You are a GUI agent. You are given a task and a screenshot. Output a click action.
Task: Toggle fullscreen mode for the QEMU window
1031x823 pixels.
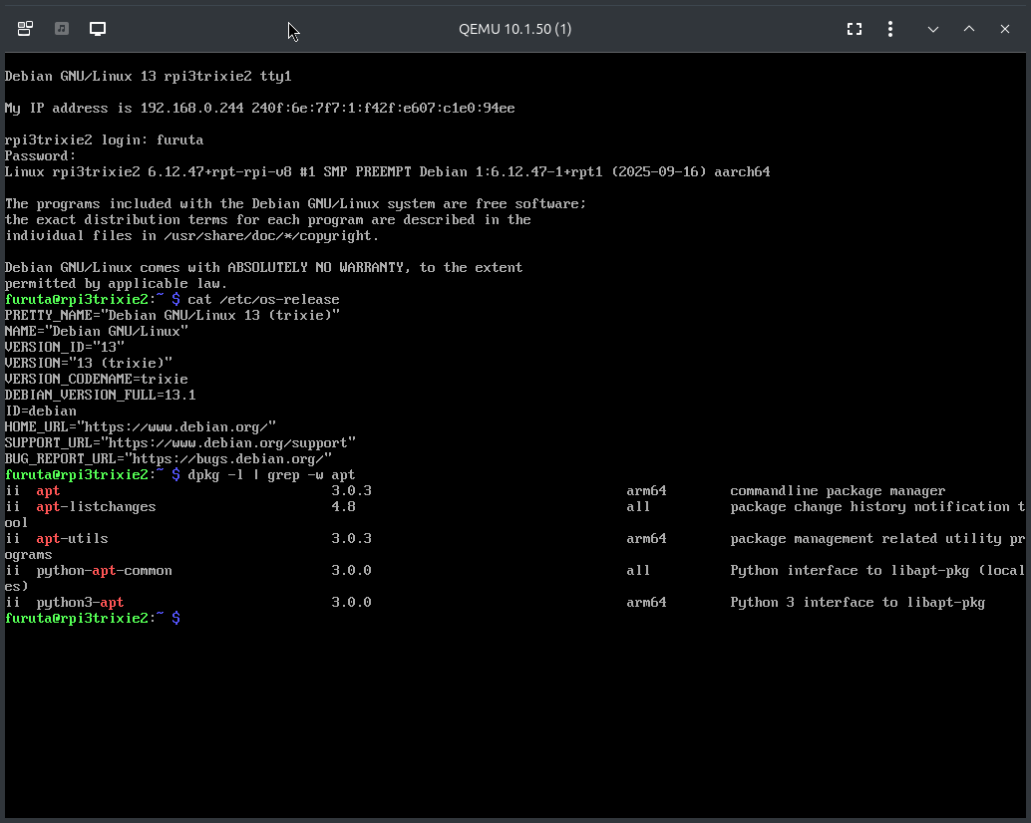click(855, 29)
